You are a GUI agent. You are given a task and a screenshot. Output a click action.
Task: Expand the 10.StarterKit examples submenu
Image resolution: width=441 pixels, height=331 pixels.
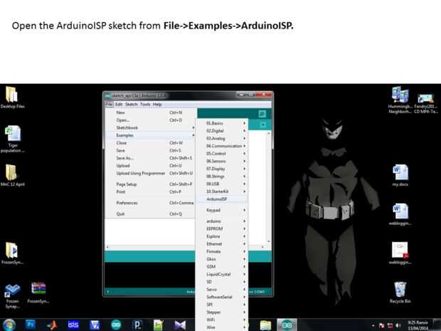222,191
